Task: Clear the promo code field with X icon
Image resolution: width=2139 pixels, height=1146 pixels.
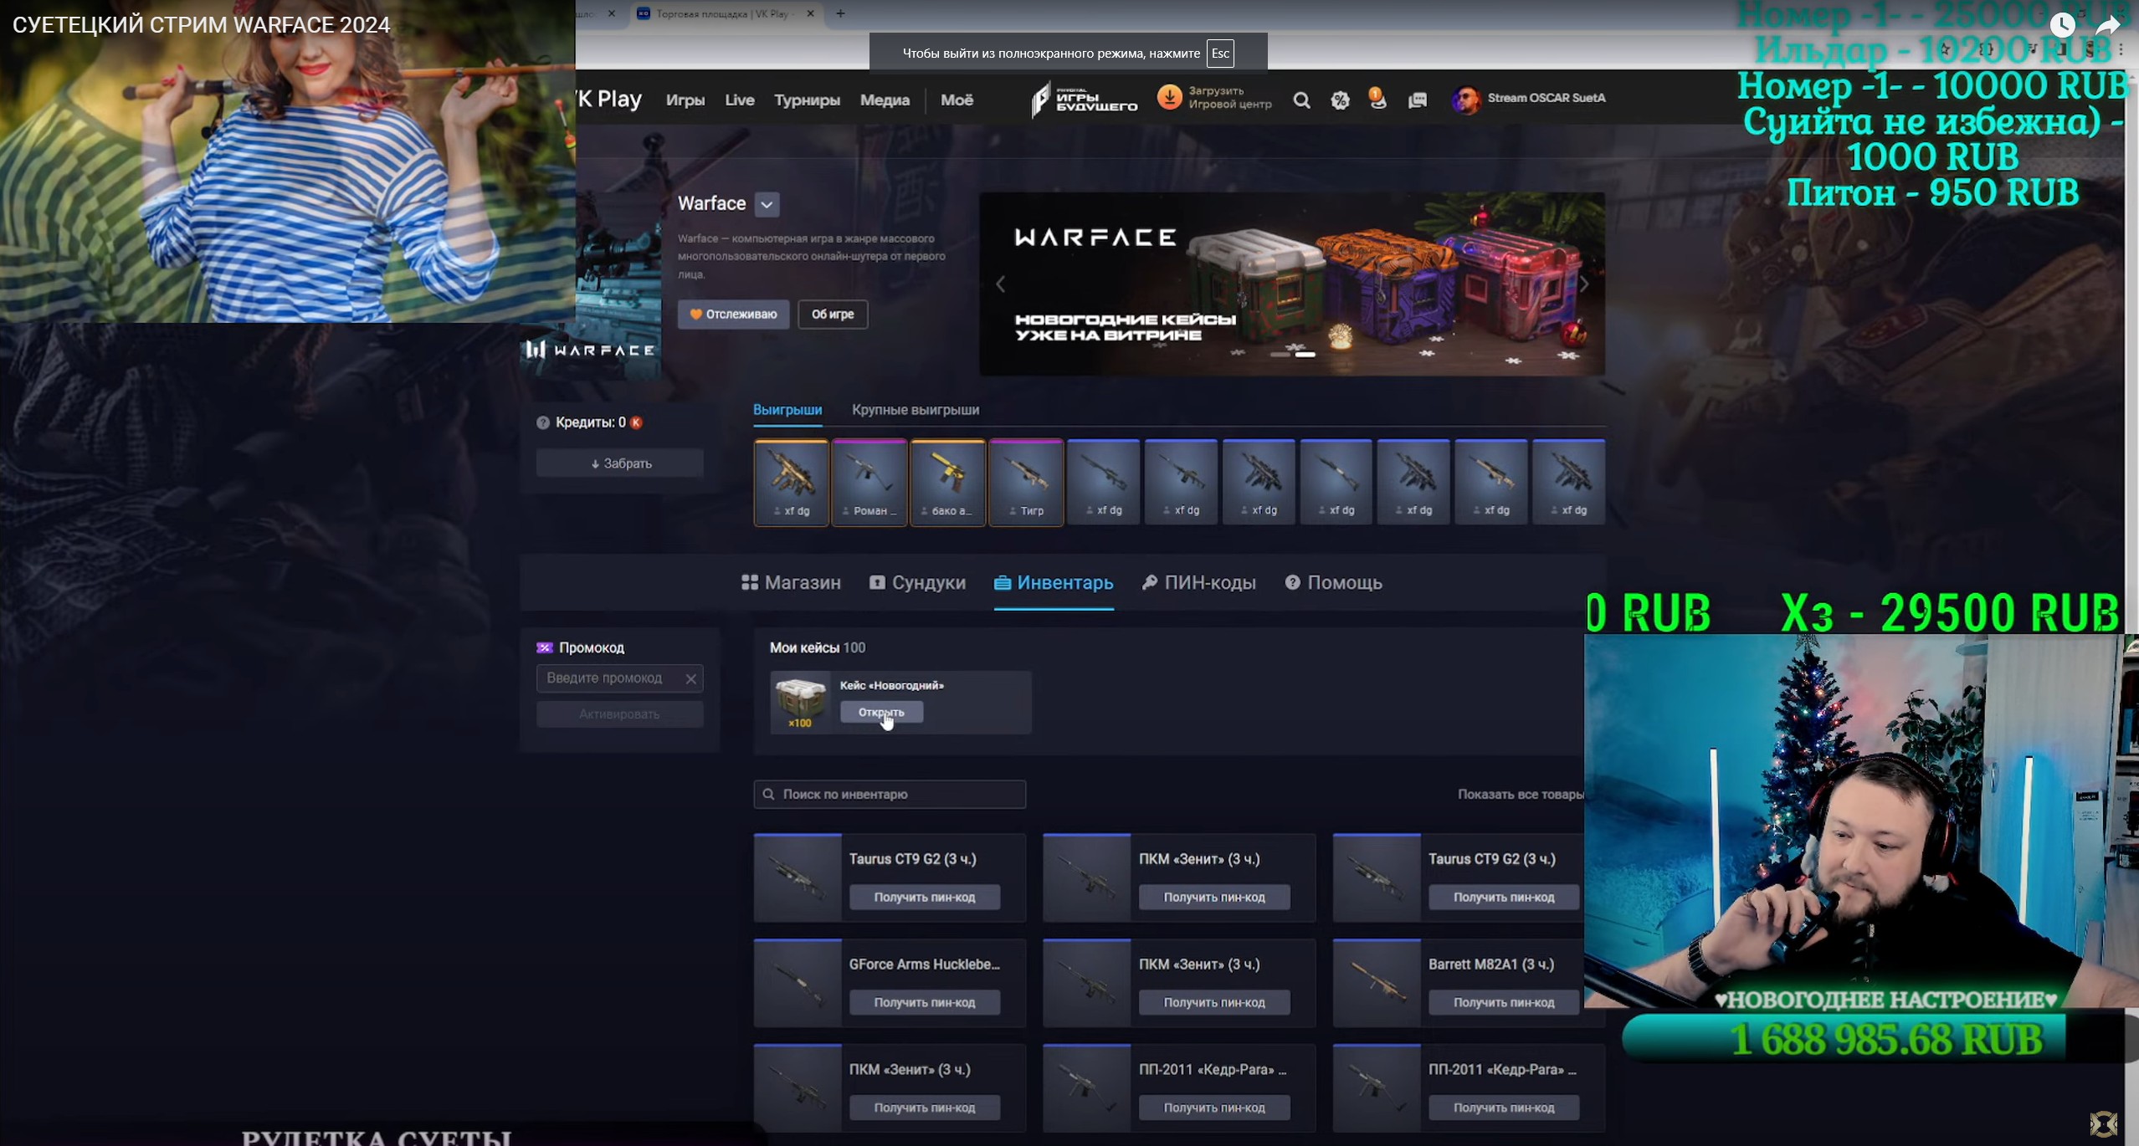Action: pos(690,678)
